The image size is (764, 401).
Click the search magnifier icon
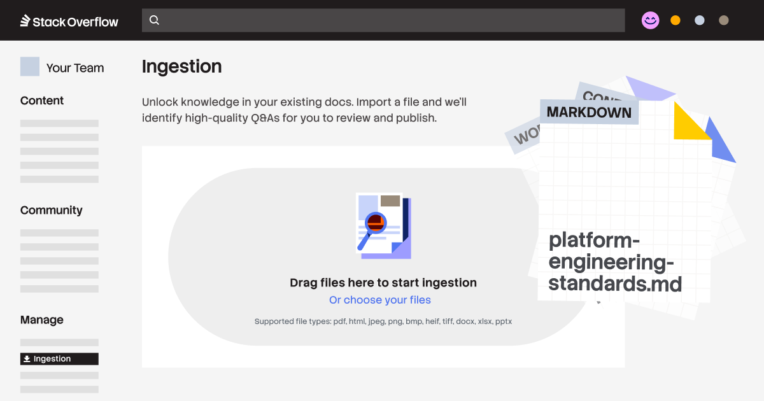(154, 20)
